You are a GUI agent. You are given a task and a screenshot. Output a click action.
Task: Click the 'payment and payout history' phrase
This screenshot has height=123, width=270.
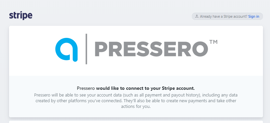pyautogui.click(x=177, y=95)
